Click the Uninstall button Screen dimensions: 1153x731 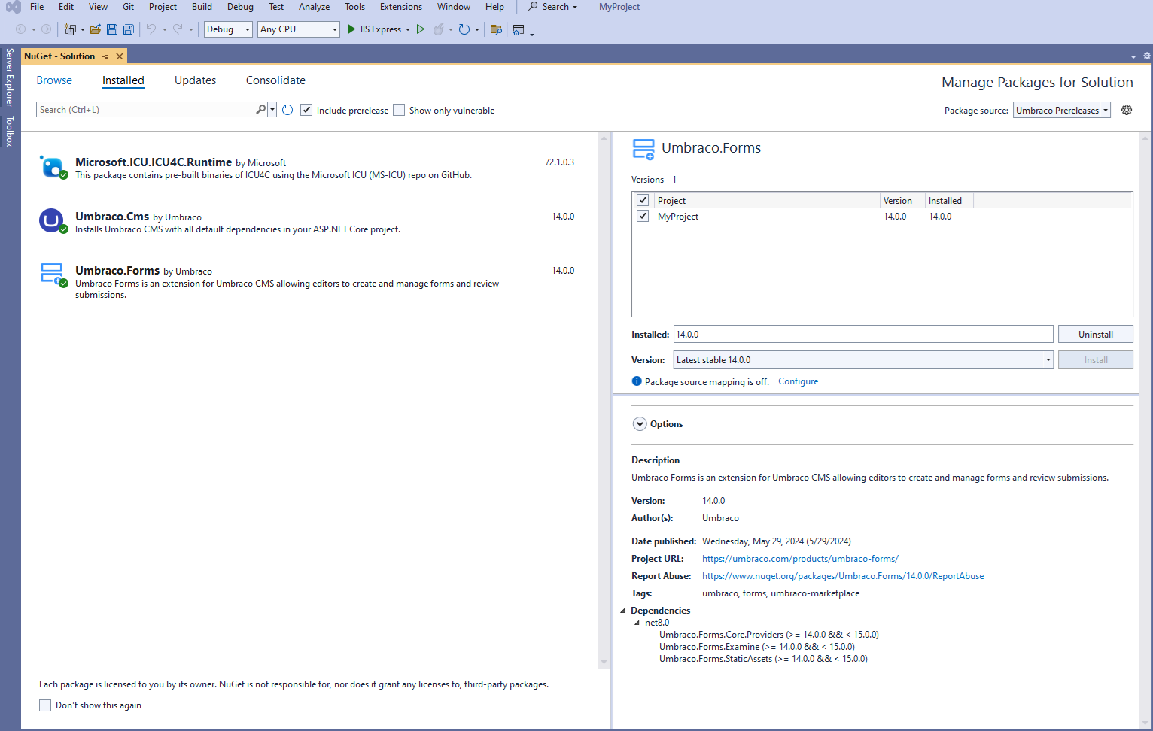1095,333
